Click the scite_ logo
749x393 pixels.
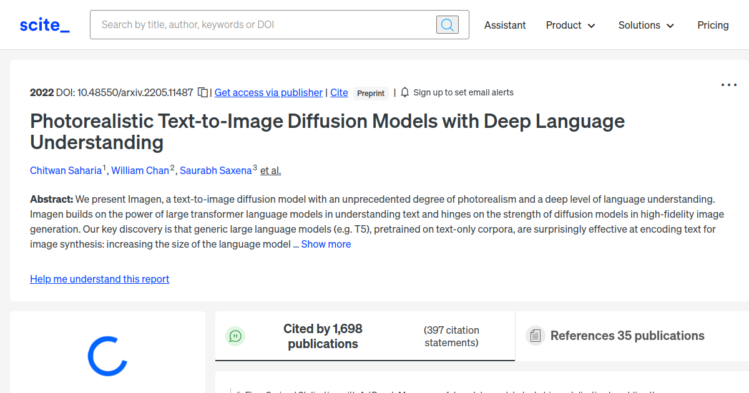click(x=44, y=24)
